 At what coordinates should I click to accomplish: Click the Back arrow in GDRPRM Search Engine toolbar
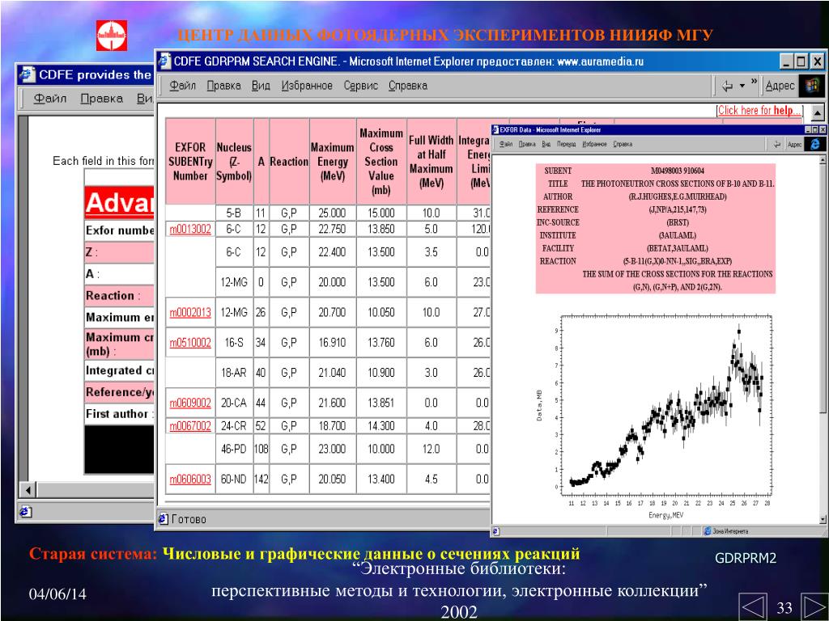coord(728,86)
